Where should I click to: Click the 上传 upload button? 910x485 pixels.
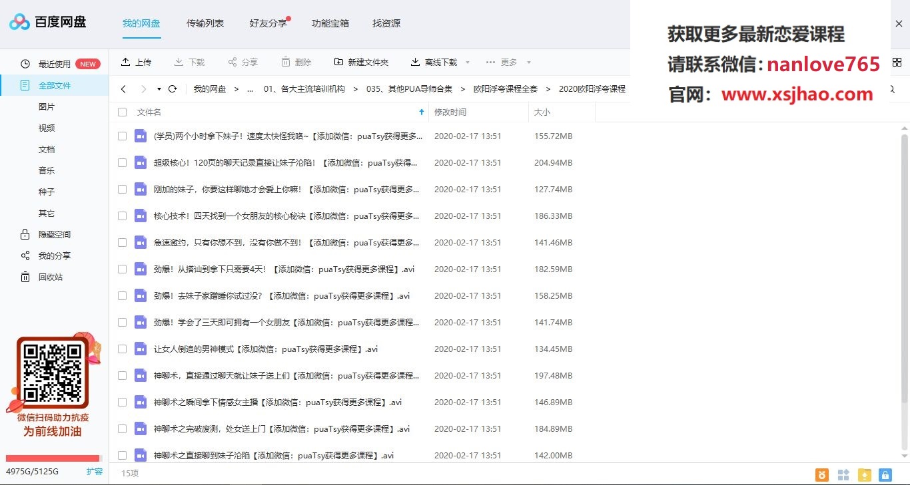click(x=136, y=62)
